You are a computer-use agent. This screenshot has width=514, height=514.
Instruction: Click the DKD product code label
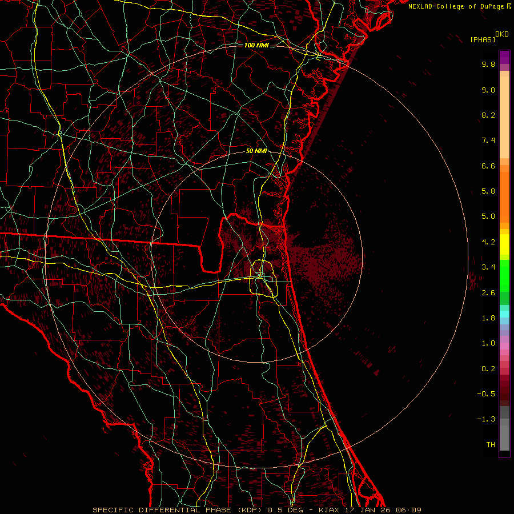pyautogui.click(x=502, y=34)
